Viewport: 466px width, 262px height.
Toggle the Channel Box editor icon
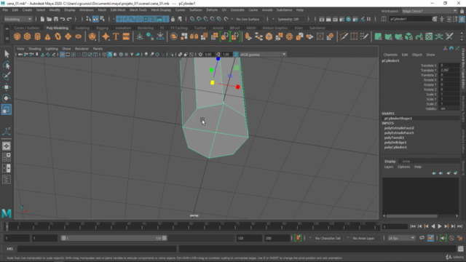(x=462, y=19)
